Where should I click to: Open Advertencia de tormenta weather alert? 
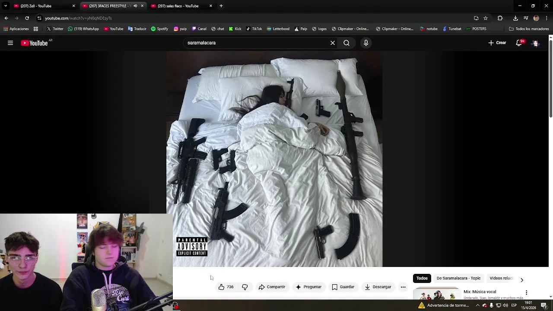pyautogui.click(x=444, y=305)
